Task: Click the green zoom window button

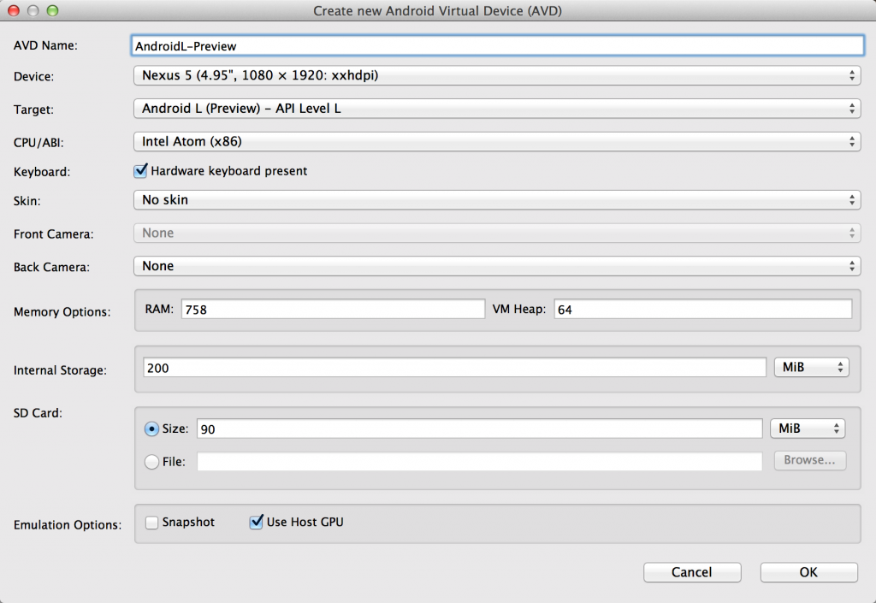Action: 52,10
